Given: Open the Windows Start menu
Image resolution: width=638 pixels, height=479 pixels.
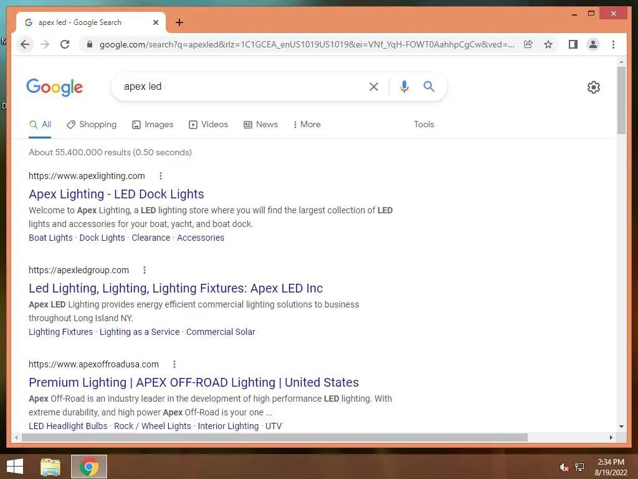Looking at the screenshot, I should (x=15, y=467).
